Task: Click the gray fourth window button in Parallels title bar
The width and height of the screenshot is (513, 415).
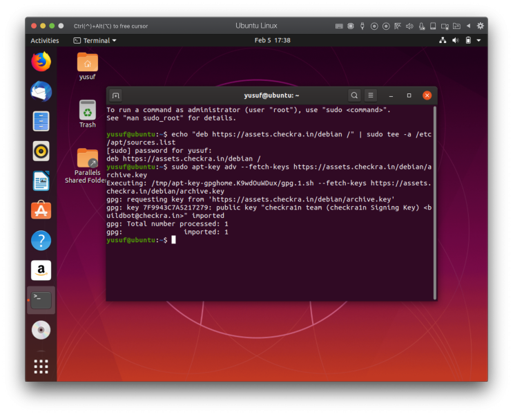Action: [61, 26]
